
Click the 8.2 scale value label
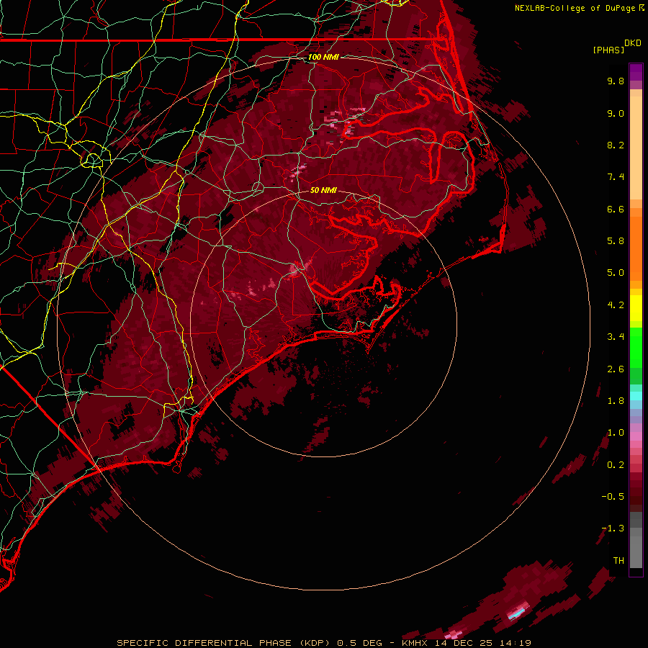[616, 145]
